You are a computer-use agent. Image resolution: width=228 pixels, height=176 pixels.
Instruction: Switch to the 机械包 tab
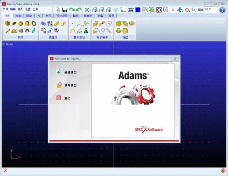(x=88, y=16)
